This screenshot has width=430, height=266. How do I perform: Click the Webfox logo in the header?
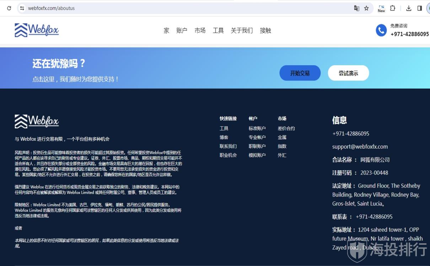37,30
